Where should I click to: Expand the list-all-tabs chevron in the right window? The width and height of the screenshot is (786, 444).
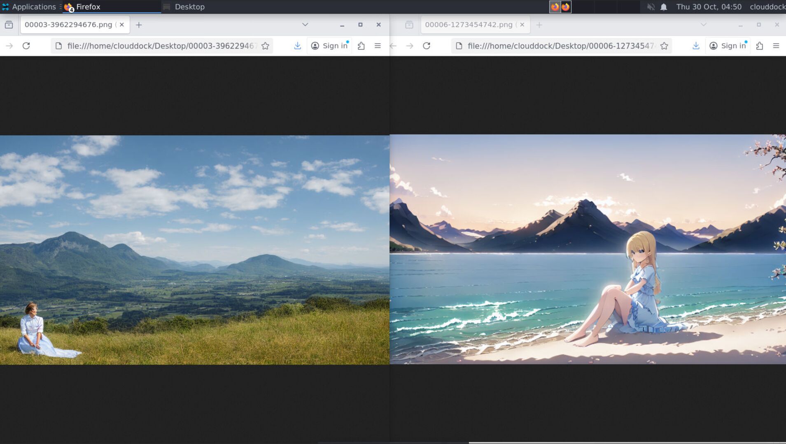pyautogui.click(x=704, y=25)
